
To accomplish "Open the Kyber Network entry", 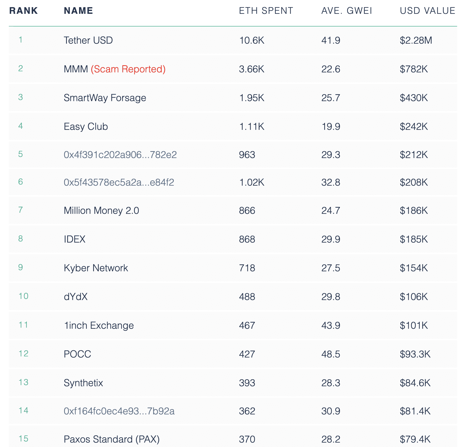I will tap(96, 268).
